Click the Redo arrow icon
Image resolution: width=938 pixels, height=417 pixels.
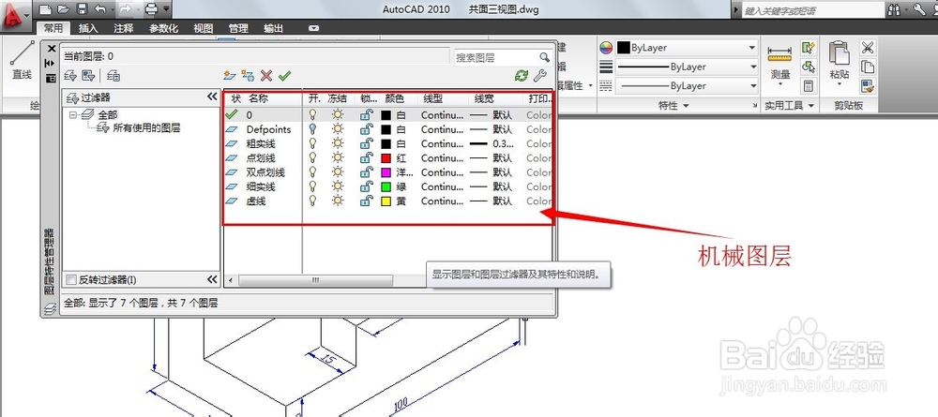click(x=125, y=9)
